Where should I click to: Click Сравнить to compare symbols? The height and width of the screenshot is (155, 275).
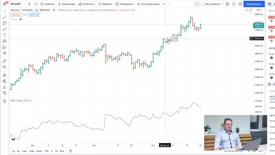click(47, 4)
